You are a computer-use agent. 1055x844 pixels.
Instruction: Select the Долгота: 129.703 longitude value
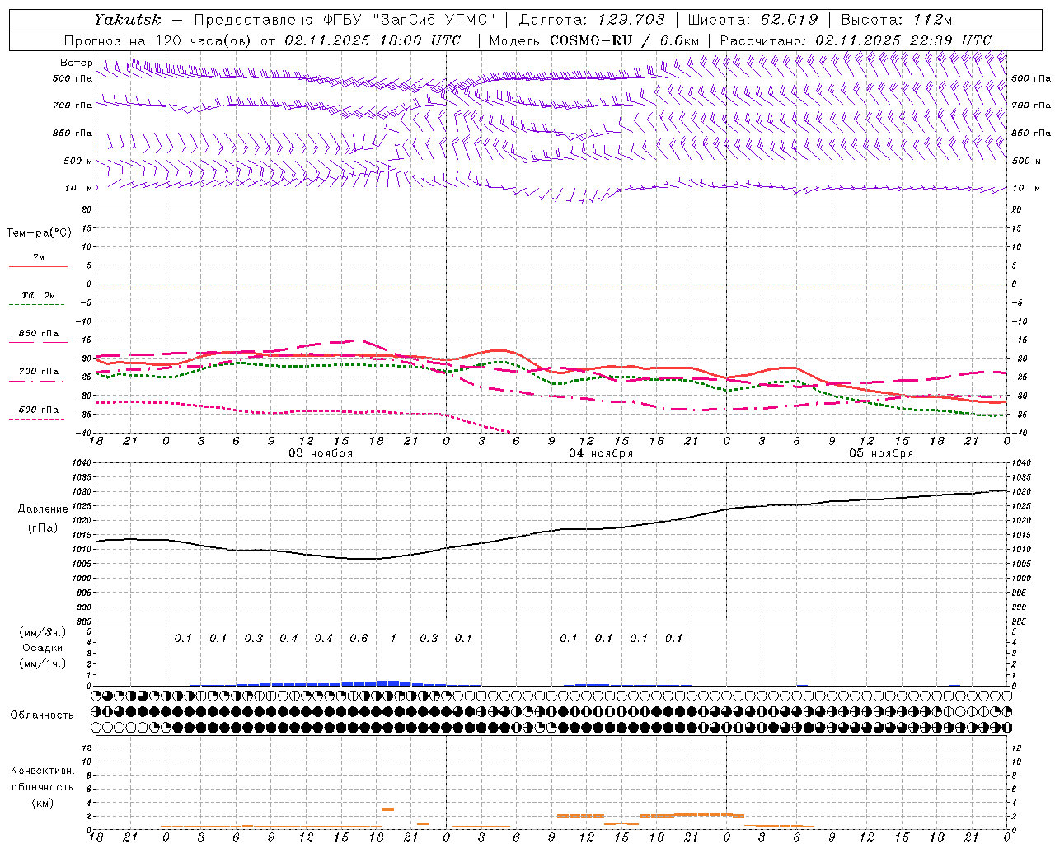(x=591, y=20)
